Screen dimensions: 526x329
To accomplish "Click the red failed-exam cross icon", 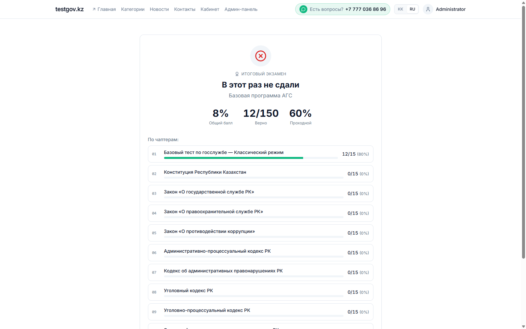I will [x=261, y=56].
